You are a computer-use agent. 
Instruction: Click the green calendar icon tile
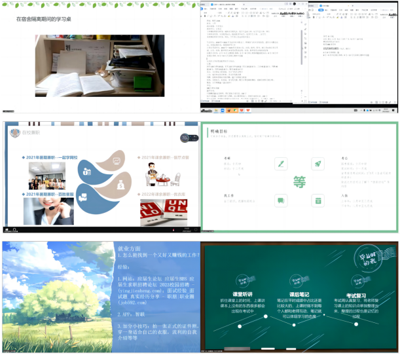(318, 200)
